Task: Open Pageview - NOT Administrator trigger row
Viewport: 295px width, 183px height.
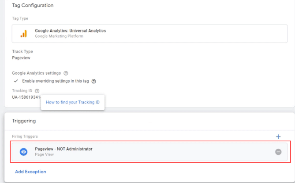Action: pos(149,152)
